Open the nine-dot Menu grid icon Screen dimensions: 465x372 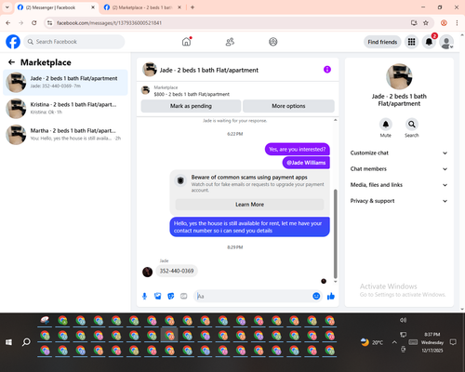point(411,42)
